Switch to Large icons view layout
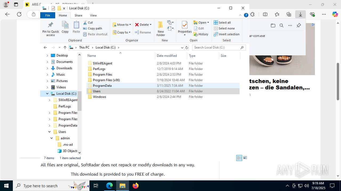The image size is (341, 191). [245, 158]
